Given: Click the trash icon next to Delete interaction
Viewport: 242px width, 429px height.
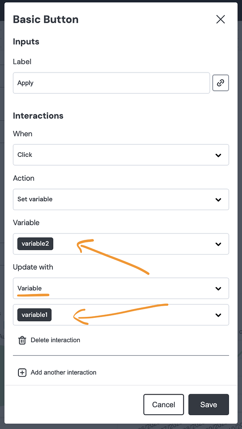Looking at the screenshot, I should (22, 340).
